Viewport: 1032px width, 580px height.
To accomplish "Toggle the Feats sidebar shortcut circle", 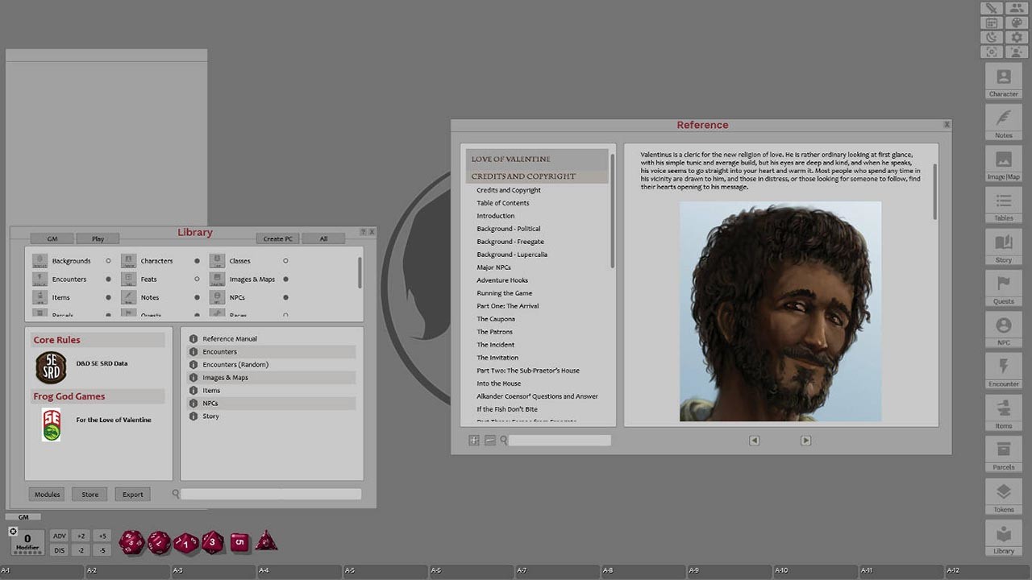I will point(197,280).
